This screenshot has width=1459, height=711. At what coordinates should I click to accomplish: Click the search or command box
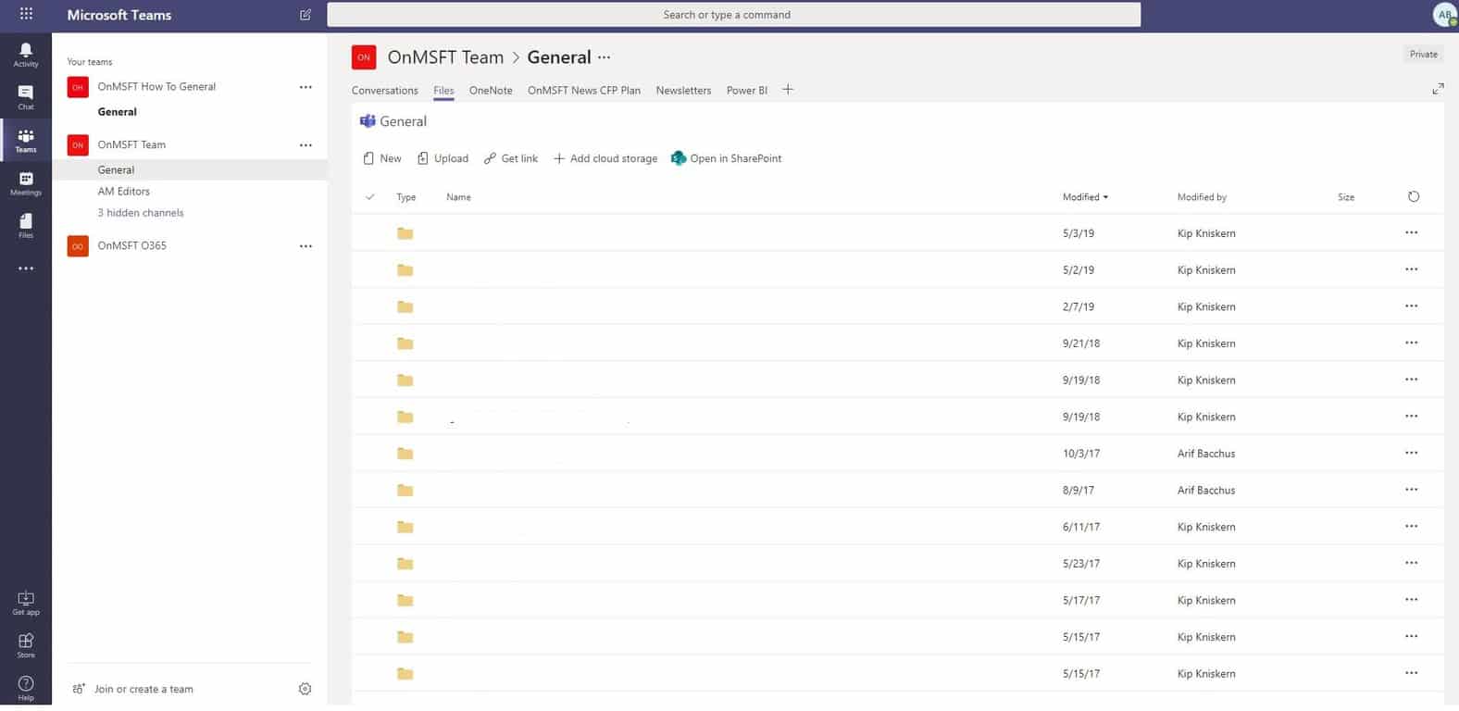pos(733,15)
